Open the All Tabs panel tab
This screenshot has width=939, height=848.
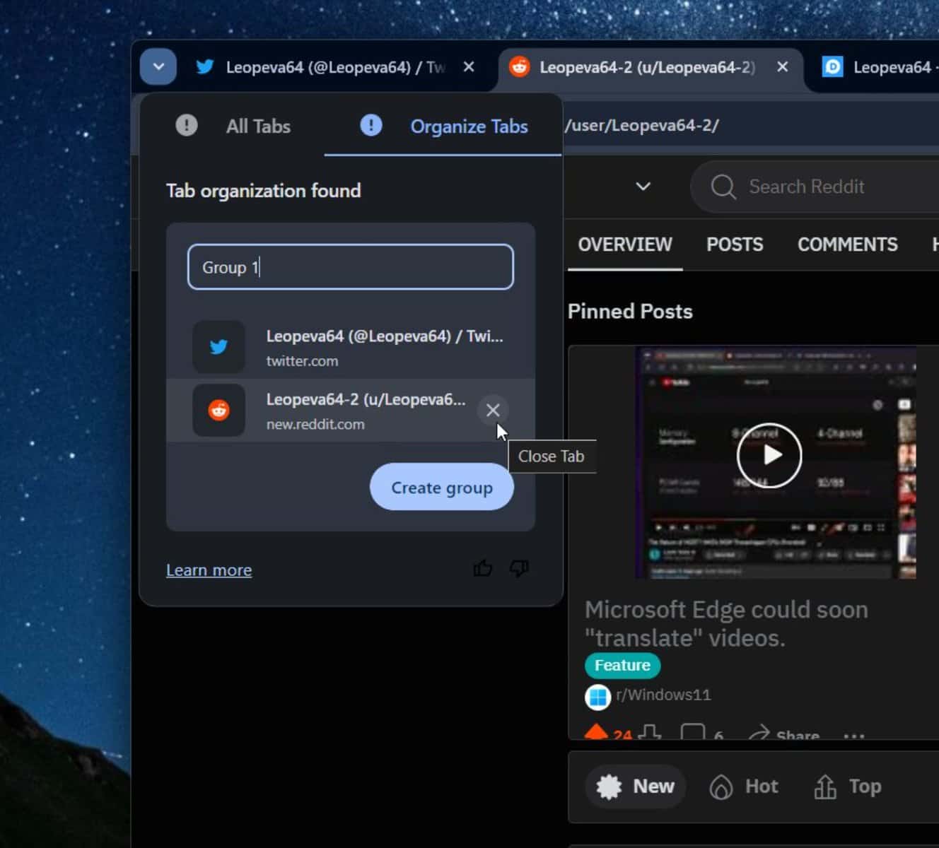click(233, 126)
